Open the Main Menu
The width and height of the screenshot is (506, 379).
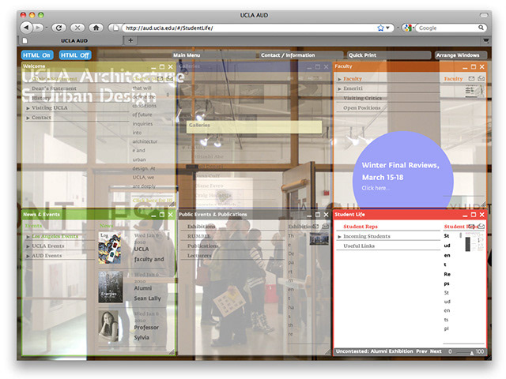(213, 55)
